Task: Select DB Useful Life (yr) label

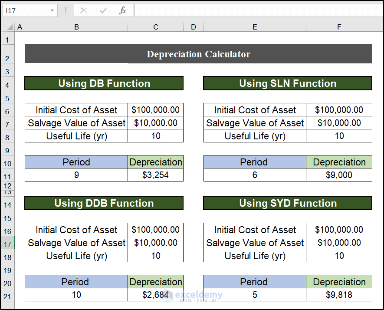Action: tap(76, 136)
